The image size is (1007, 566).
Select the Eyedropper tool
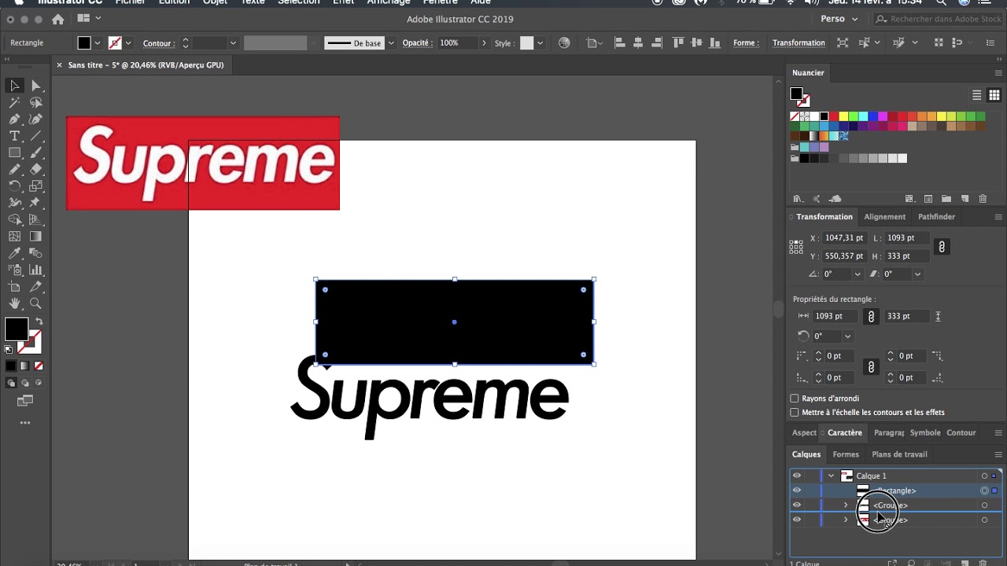point(14,253)
